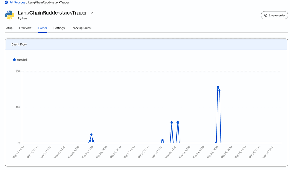Click the Event Flow panel header
The height and width of the screenshot is (170, 290).
coord(146,44)
